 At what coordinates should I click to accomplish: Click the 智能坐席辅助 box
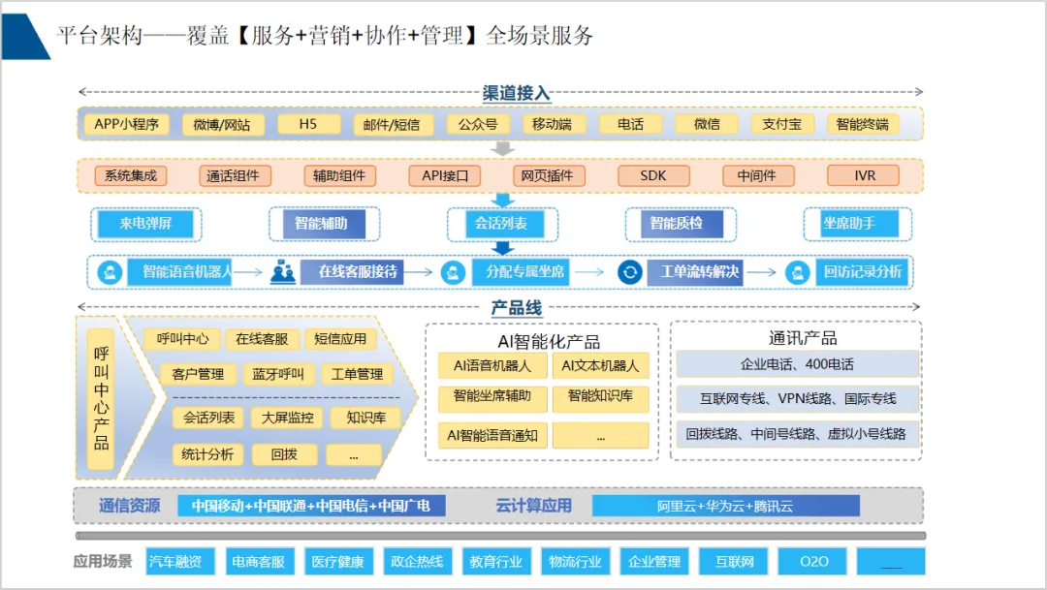[492, 399]
